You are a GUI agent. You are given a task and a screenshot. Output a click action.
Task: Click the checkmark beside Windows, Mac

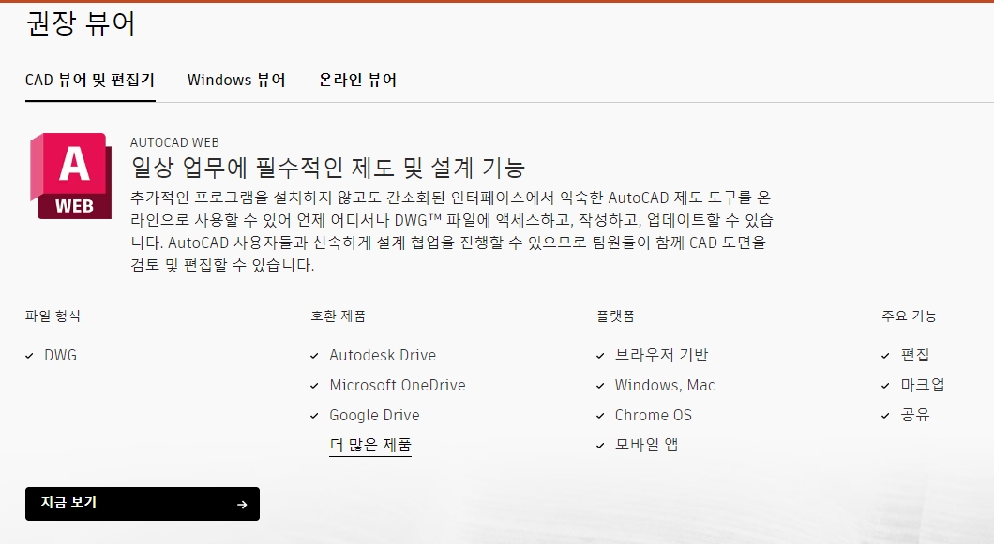(x=600, y=386)
